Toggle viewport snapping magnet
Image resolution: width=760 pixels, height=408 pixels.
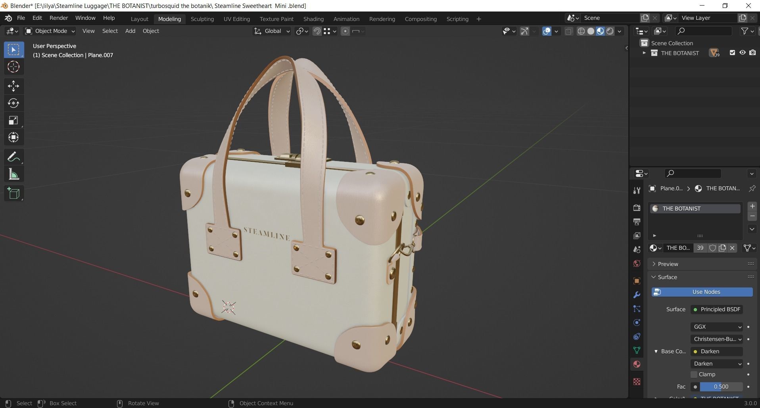coord(317,31)
